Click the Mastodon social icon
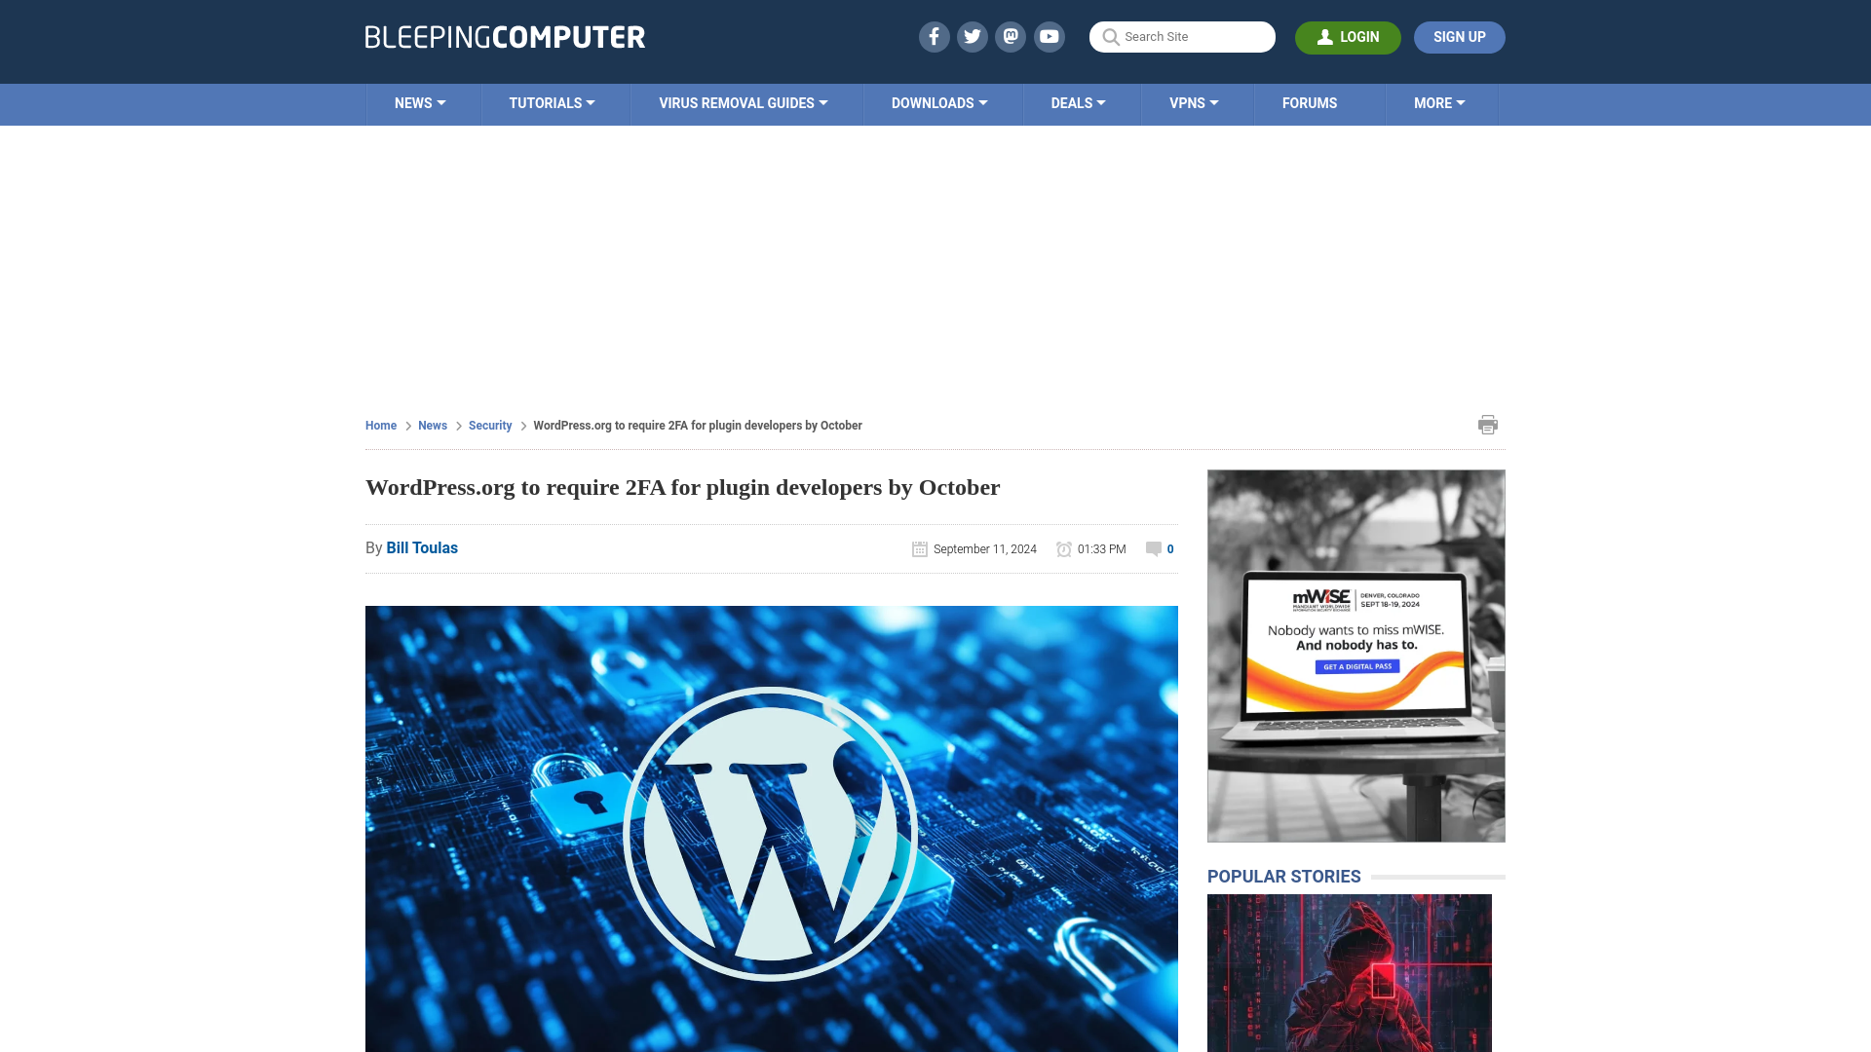Image resolution: width=1871 pixels, height=1052 pixels. click(1012, 36)
